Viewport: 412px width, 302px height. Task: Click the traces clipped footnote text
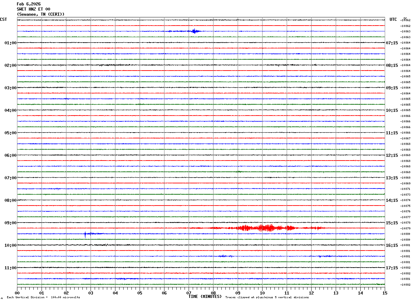click(x=267, y=298)
